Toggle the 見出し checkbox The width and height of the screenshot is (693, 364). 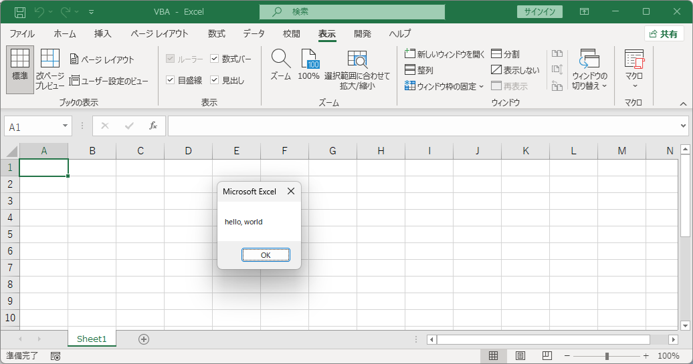click(x=214, y=80)
